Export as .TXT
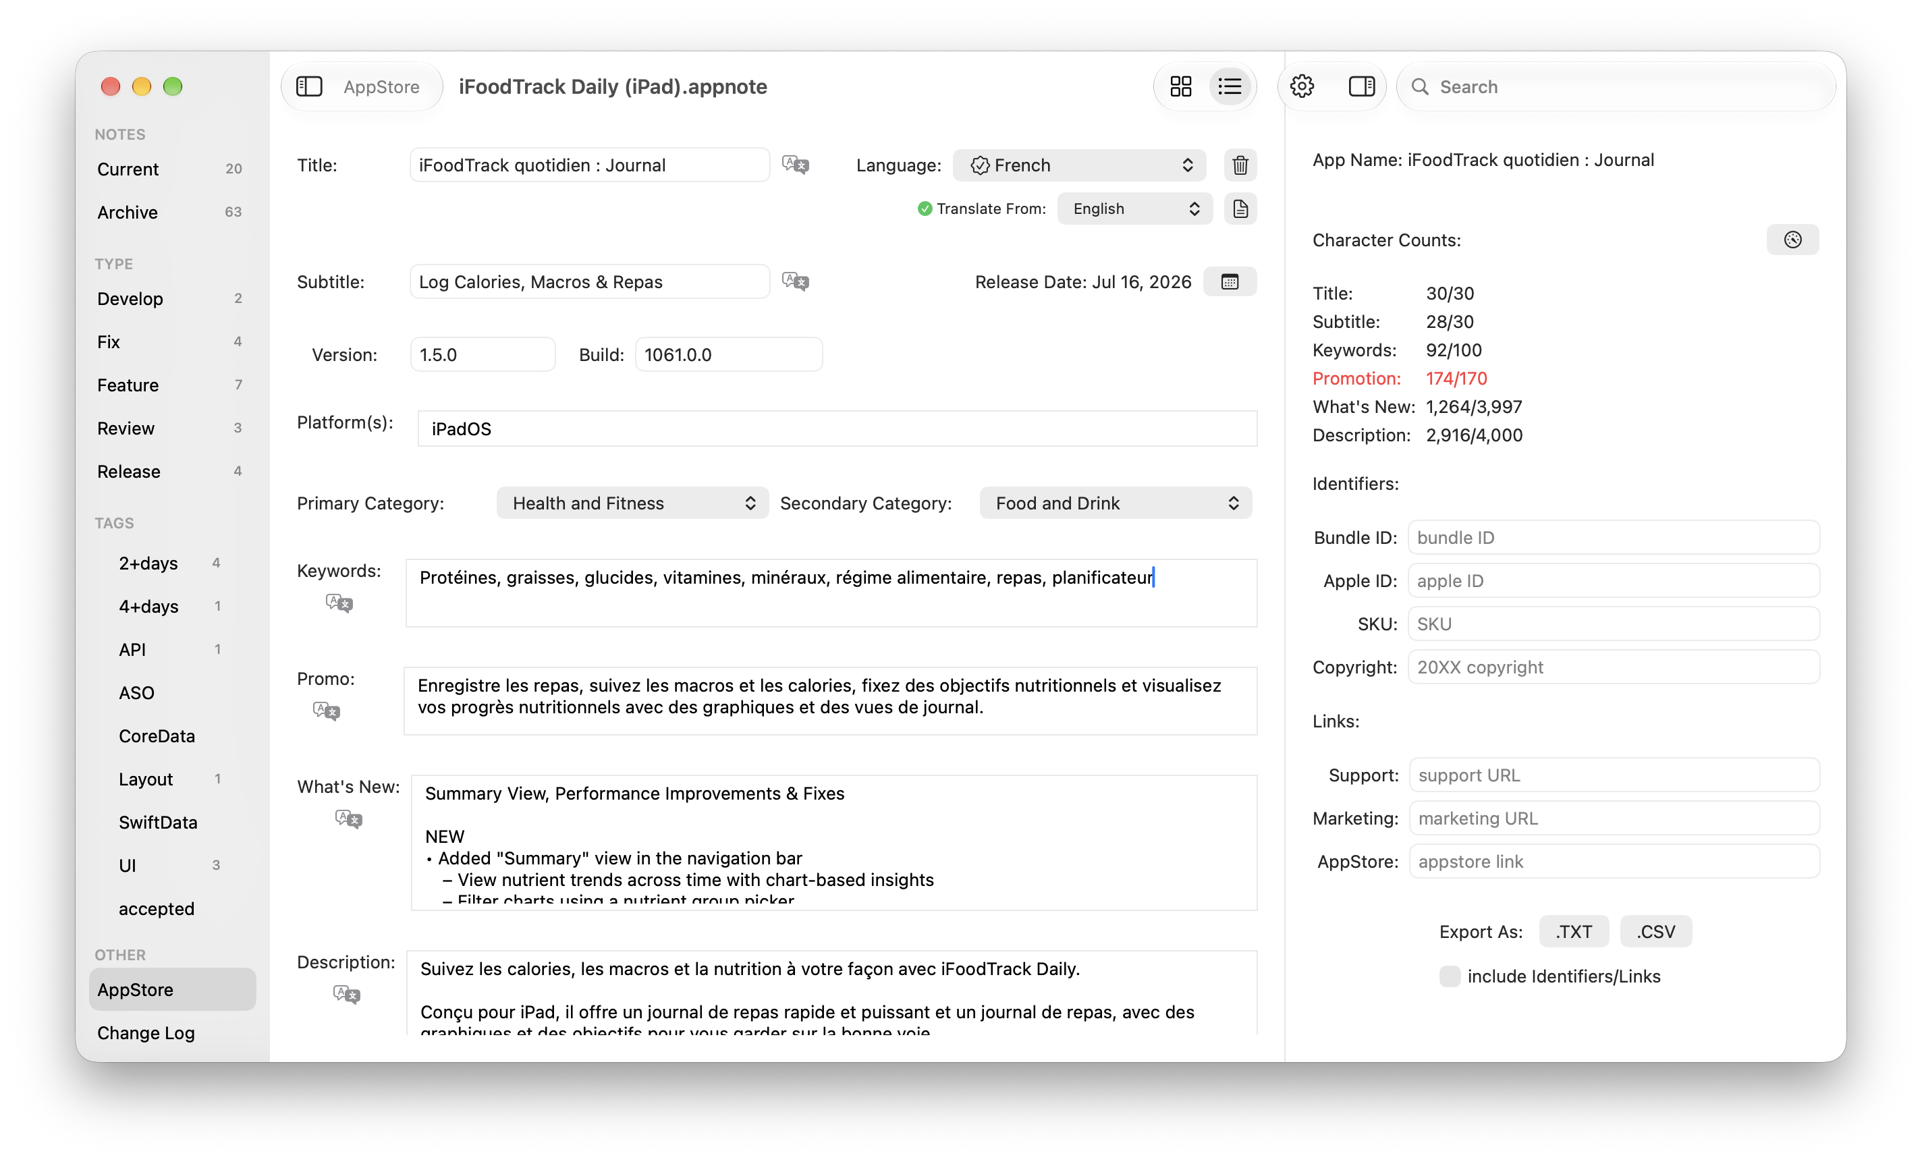Viewport: 1922px width, 1162px height. (1574, 932)
